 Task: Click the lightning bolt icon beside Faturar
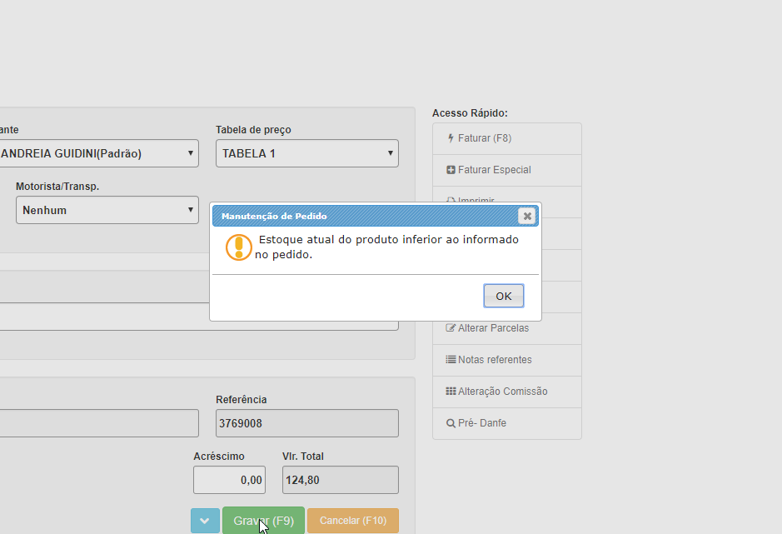pyautogui.click(x=451, y=138)
